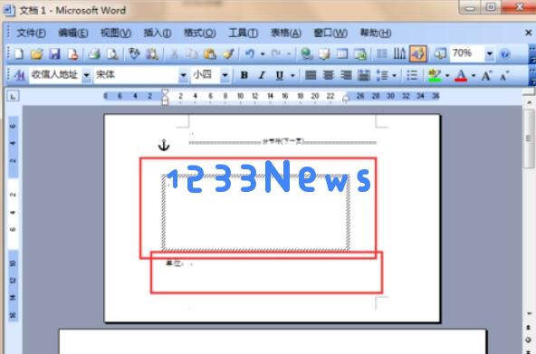Click inside the 70% zoom field

pyautogui.click(x=467, y=53)
